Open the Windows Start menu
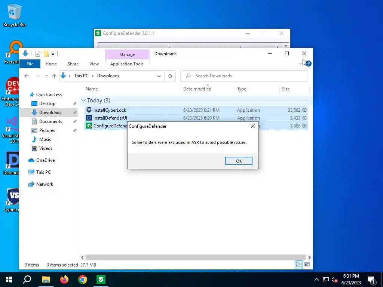Screen dimensions: 383x287 pos(9,280)
